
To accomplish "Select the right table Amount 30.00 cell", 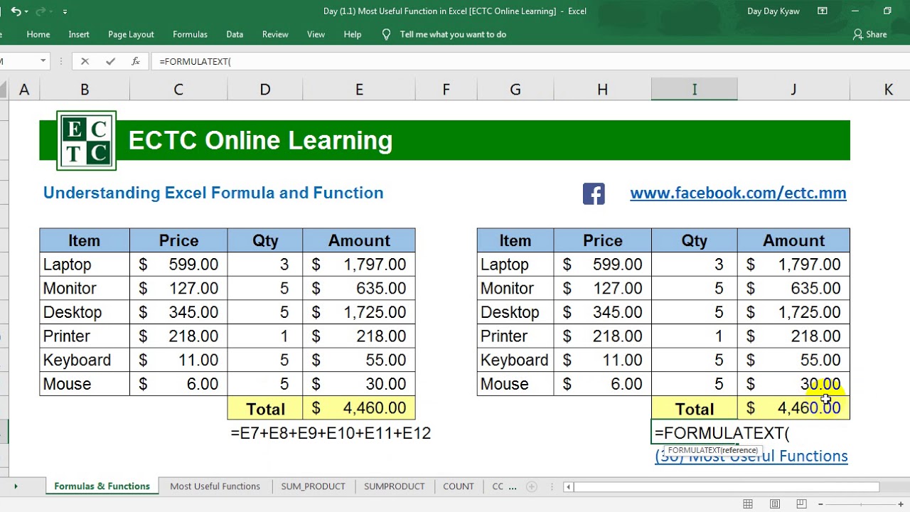I will coord(793,384).
